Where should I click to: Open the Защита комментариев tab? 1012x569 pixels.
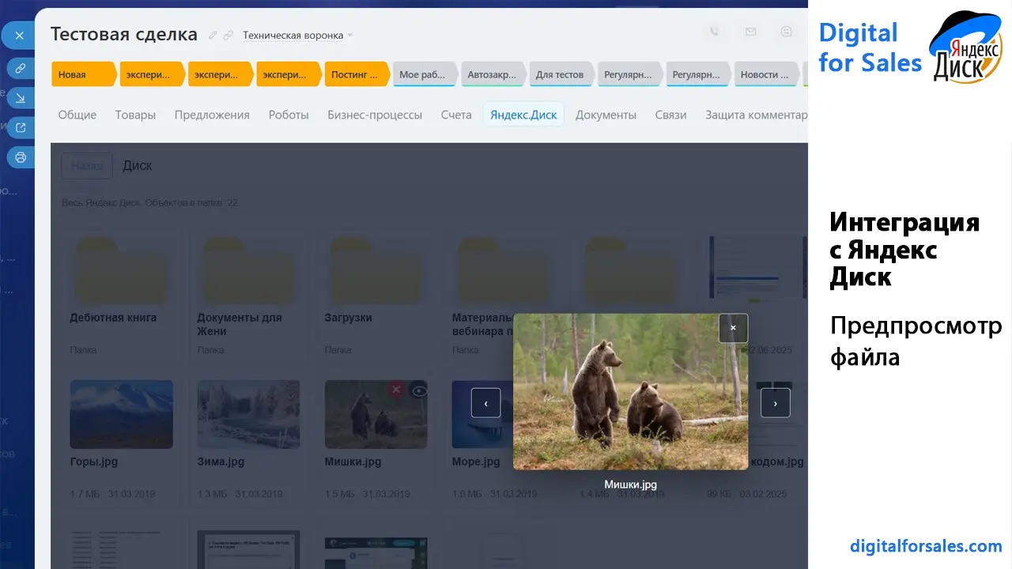coord(756,115)
